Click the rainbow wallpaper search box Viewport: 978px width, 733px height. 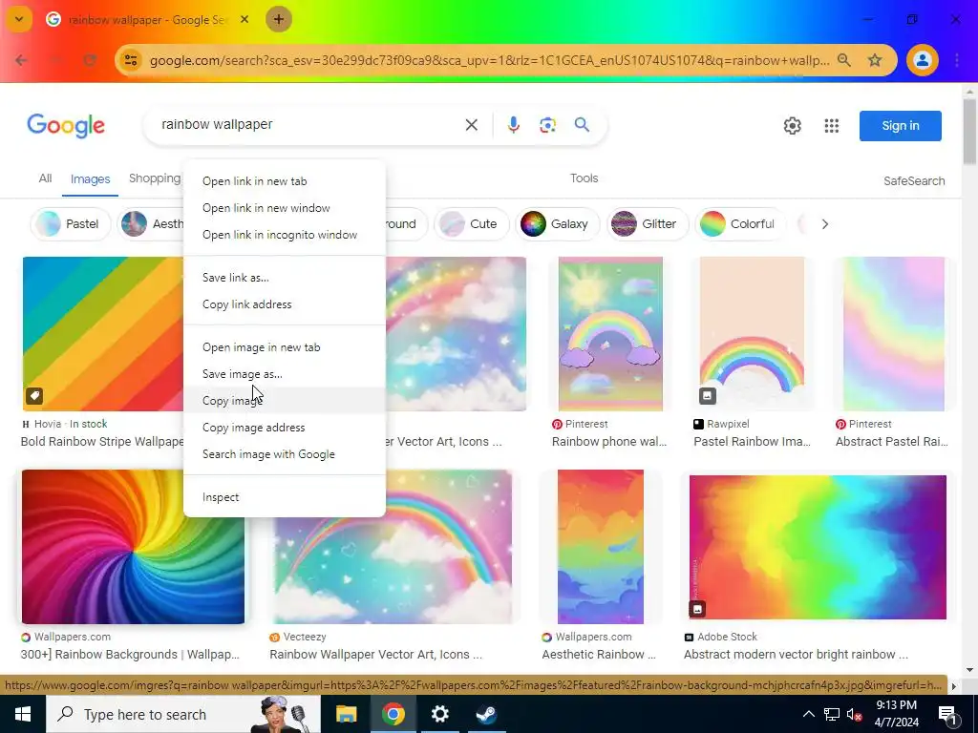point(306,125)
